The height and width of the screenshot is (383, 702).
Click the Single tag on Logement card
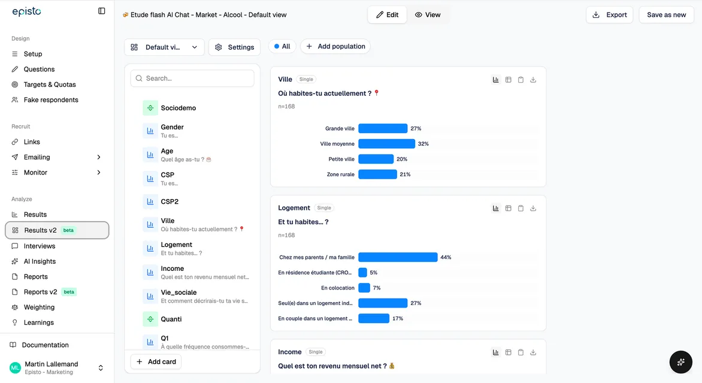[x=323, y=208]
